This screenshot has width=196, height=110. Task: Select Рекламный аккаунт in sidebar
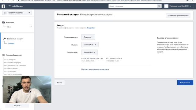pos(15,39)
